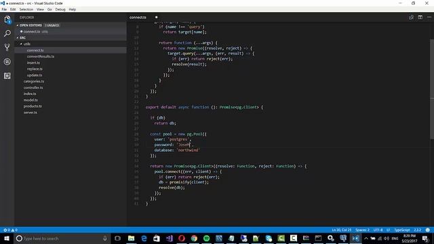Open insert.ts in the file tree

(x=33, y=63)
